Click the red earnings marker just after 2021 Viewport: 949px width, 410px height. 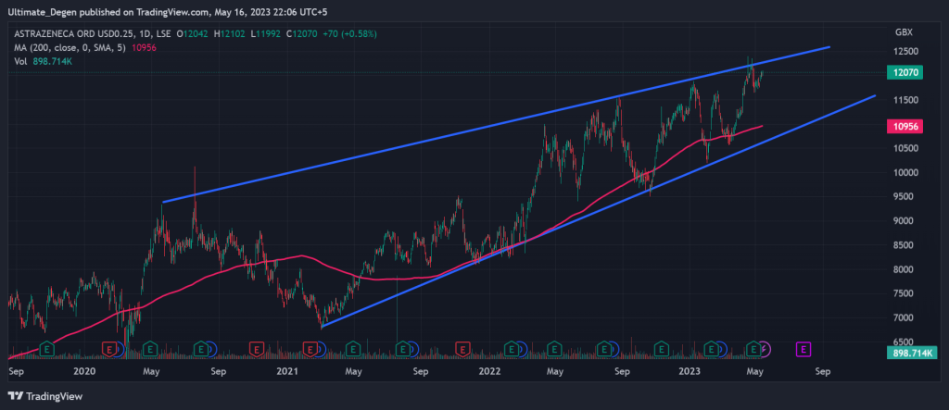[310, 349]
